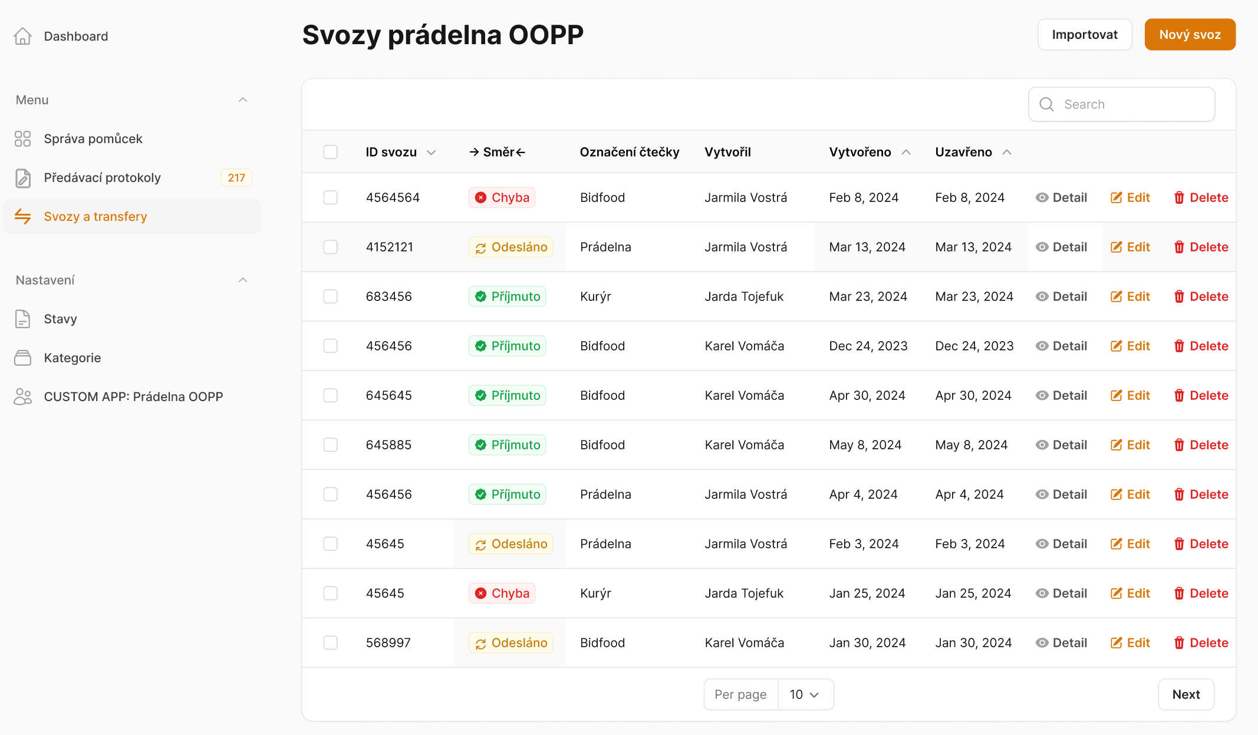Click trash icon for Mar 13, 2024 row
1258x735 pixels.
(x=1178, y=247)
